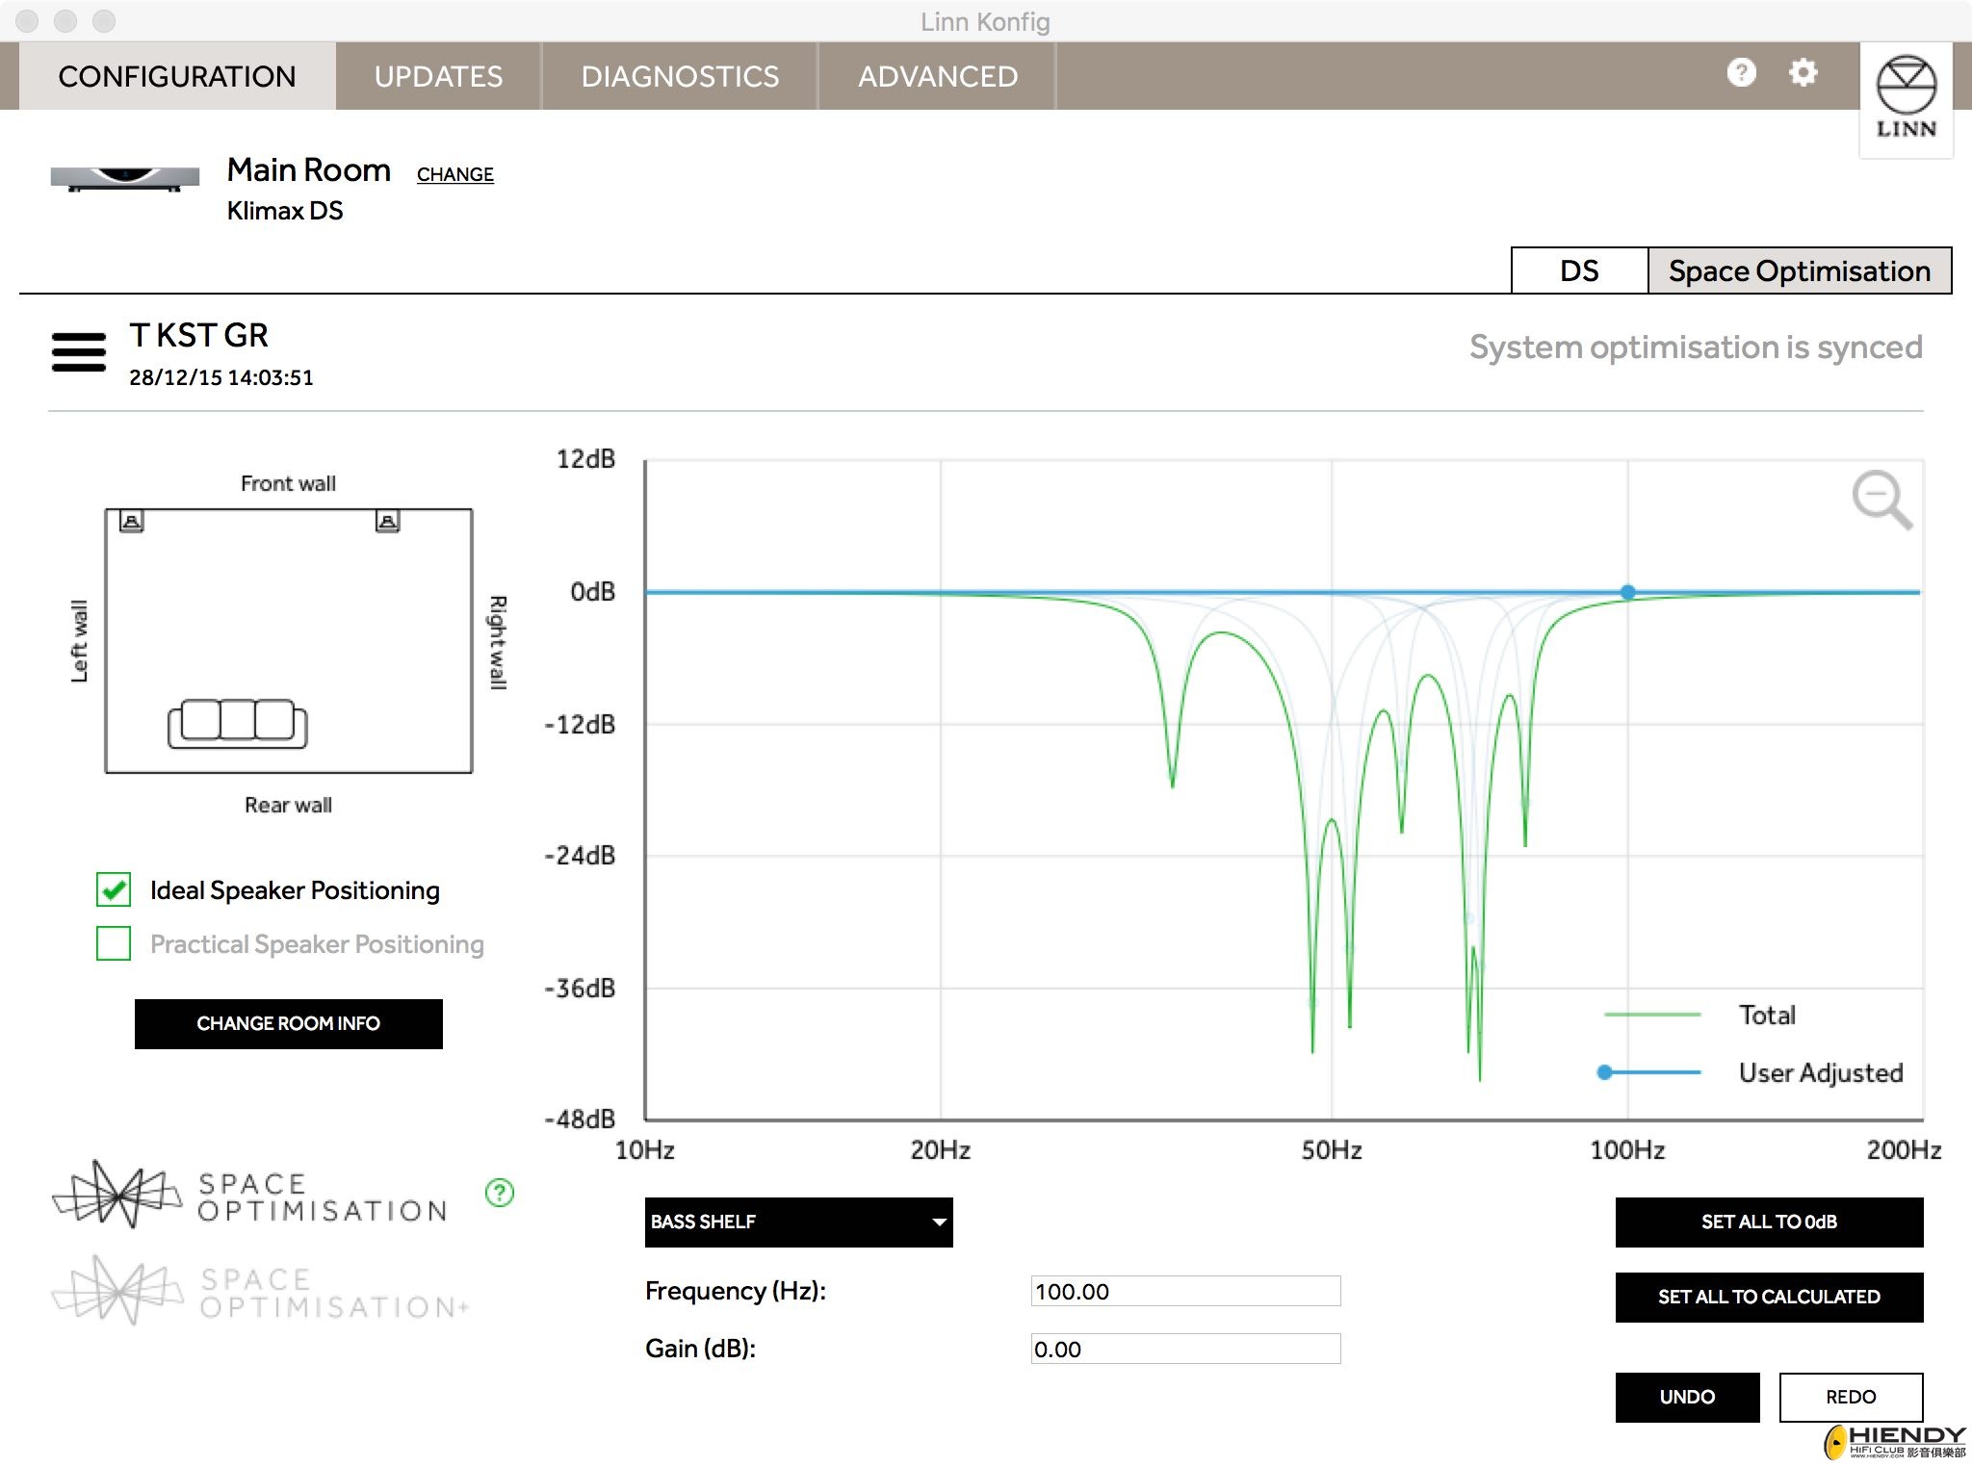Open the DIAGNOSTICS tab
Screen dimensions: 1972x1467
click(x=680, y=76)
